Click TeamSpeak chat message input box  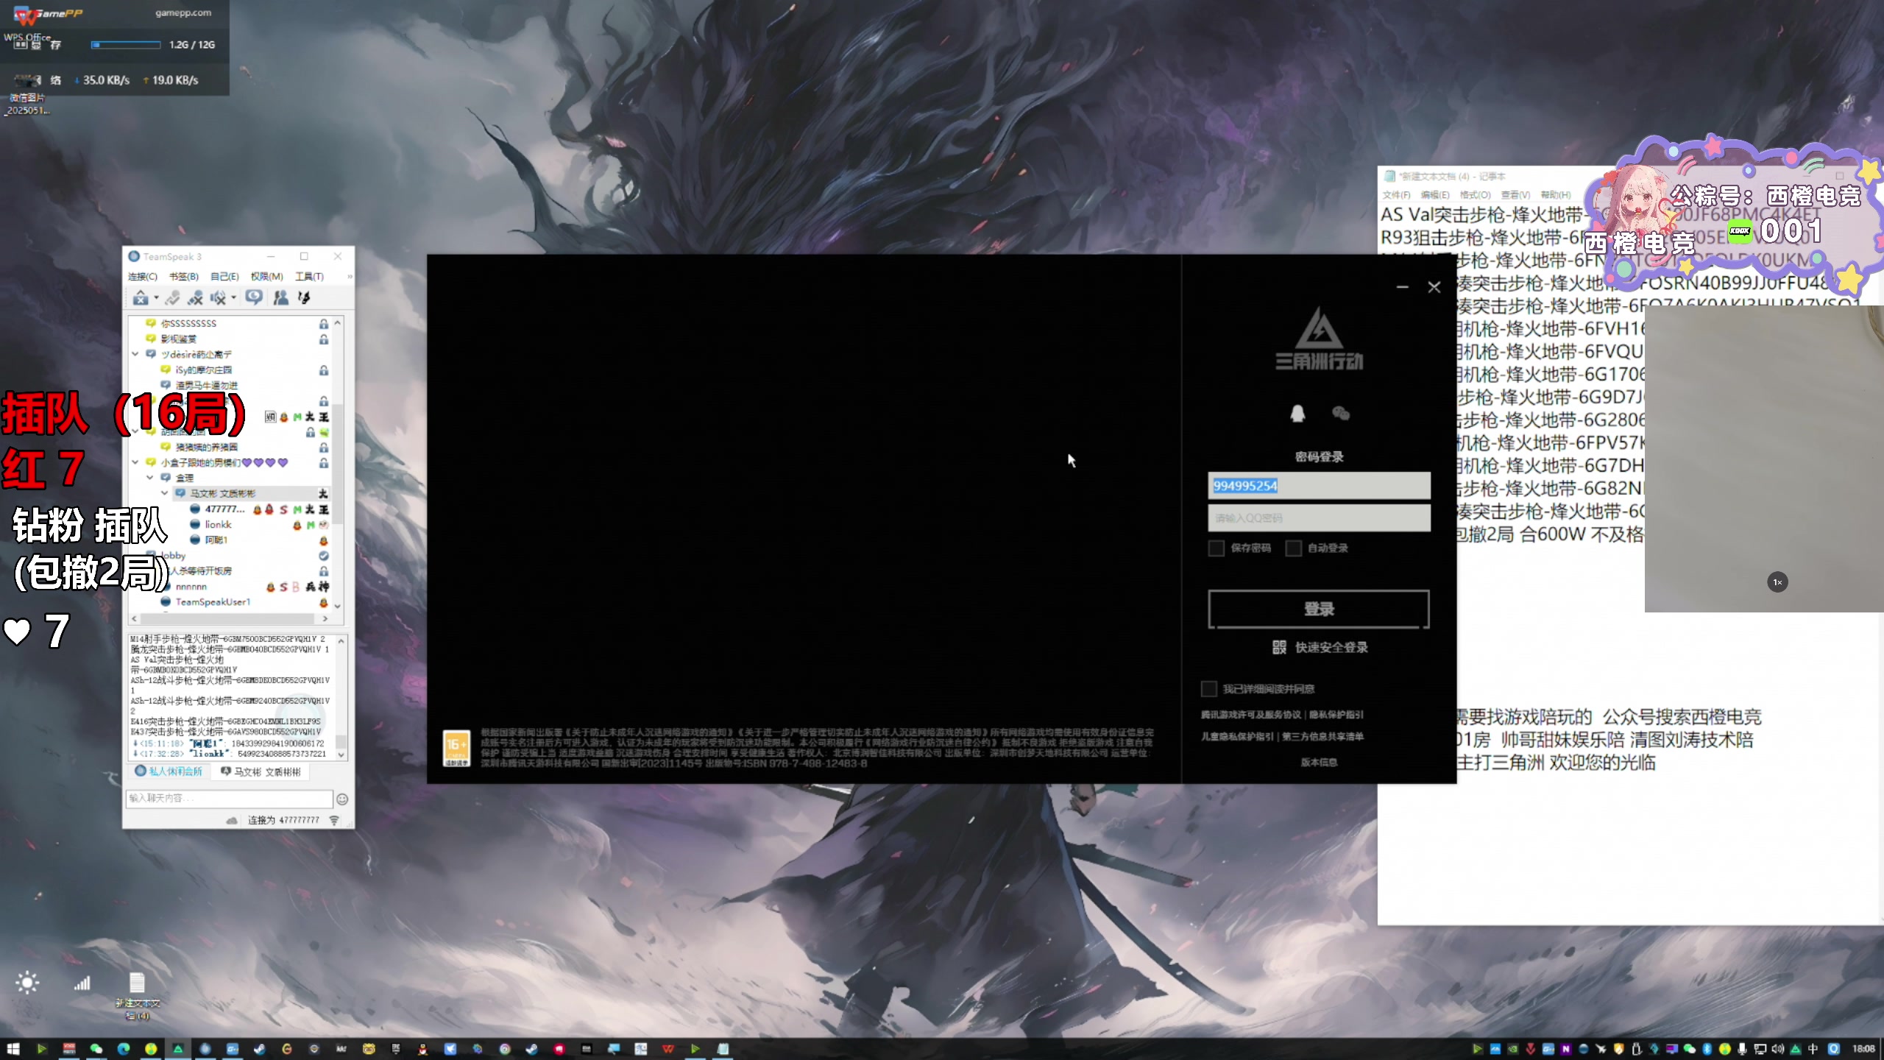(230, 799)
